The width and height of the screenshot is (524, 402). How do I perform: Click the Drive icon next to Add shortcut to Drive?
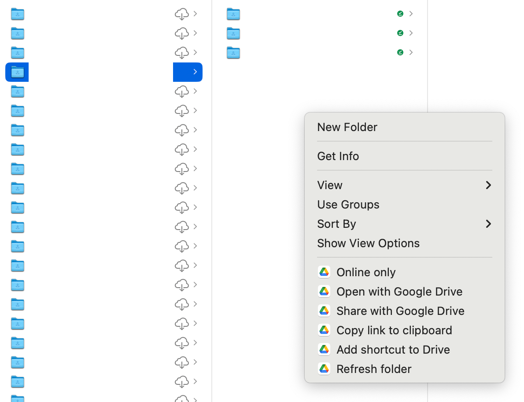tap(324, 350)
